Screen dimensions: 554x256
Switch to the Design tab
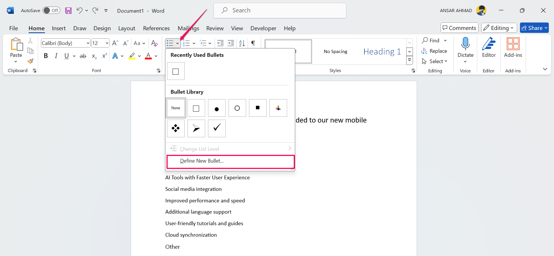tap(102, 28)
